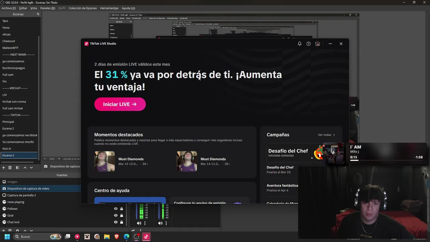Open scene filters icon in Escenas toolbar
This screenshot has width=430, height=242.
[17, 167]
